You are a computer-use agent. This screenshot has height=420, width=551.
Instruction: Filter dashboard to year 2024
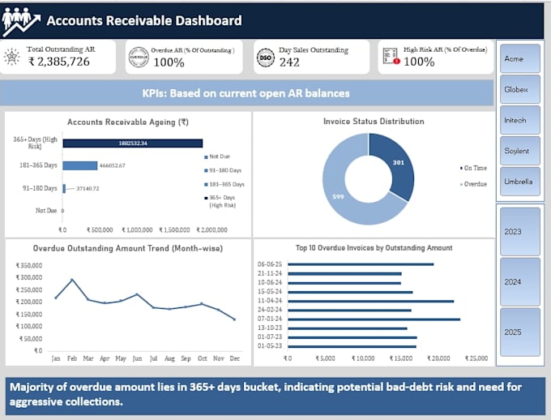pos(520,282)
